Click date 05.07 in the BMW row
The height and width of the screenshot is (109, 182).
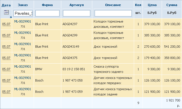[x=6, y=69]
